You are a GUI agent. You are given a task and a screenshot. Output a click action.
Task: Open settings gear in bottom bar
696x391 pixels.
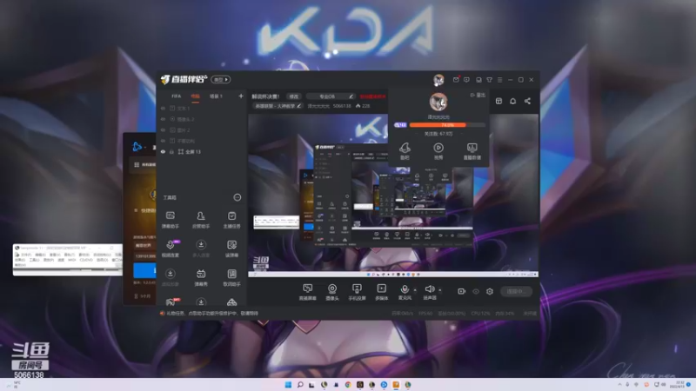click(490, 291)
